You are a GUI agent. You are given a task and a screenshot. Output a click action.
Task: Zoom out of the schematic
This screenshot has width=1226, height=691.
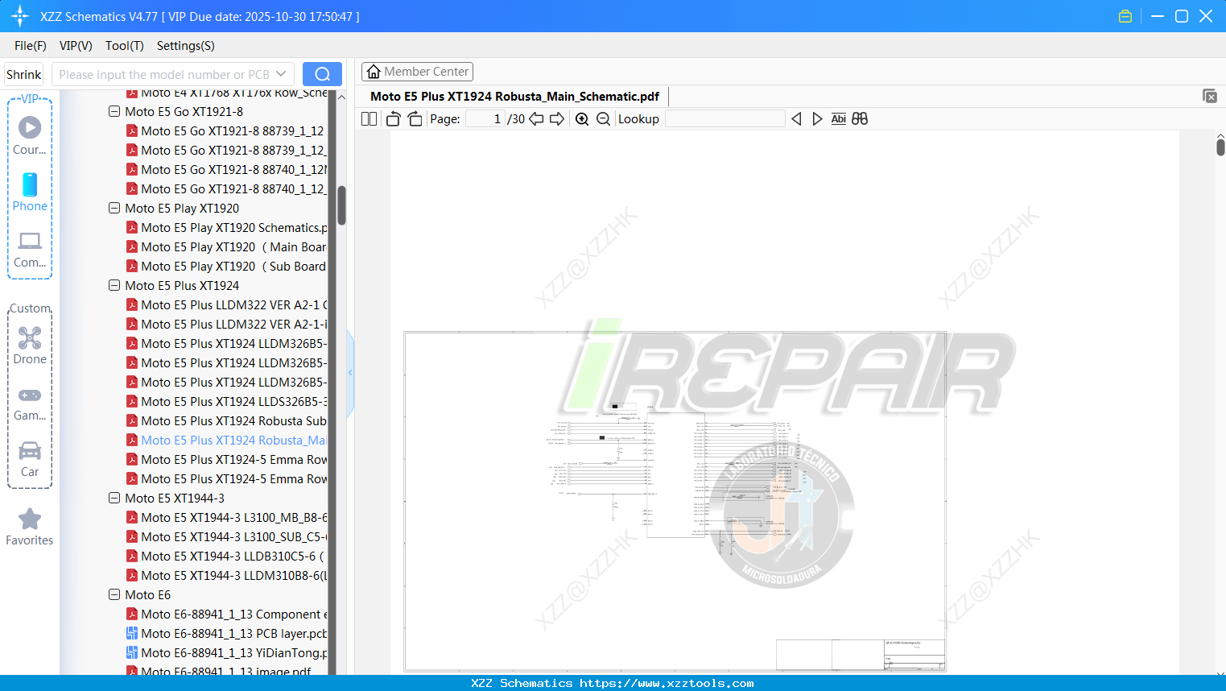coord(602,118)
